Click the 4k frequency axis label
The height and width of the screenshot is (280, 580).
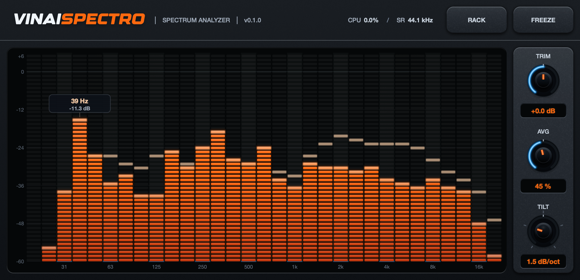(387, 267)
